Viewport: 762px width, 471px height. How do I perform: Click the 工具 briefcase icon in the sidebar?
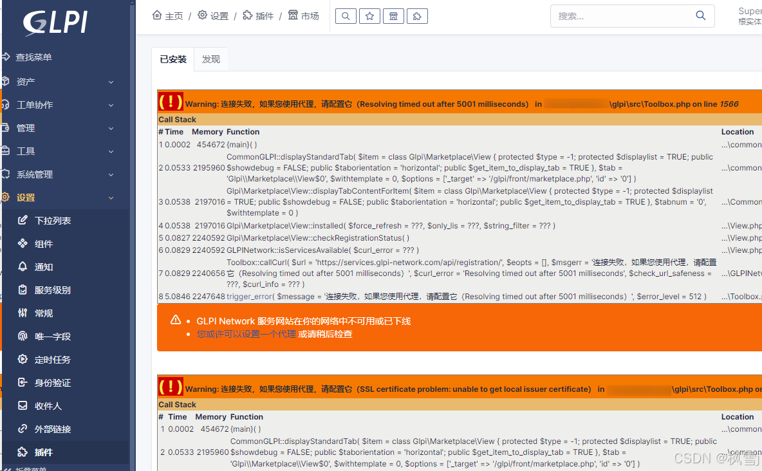click(5, 151)
